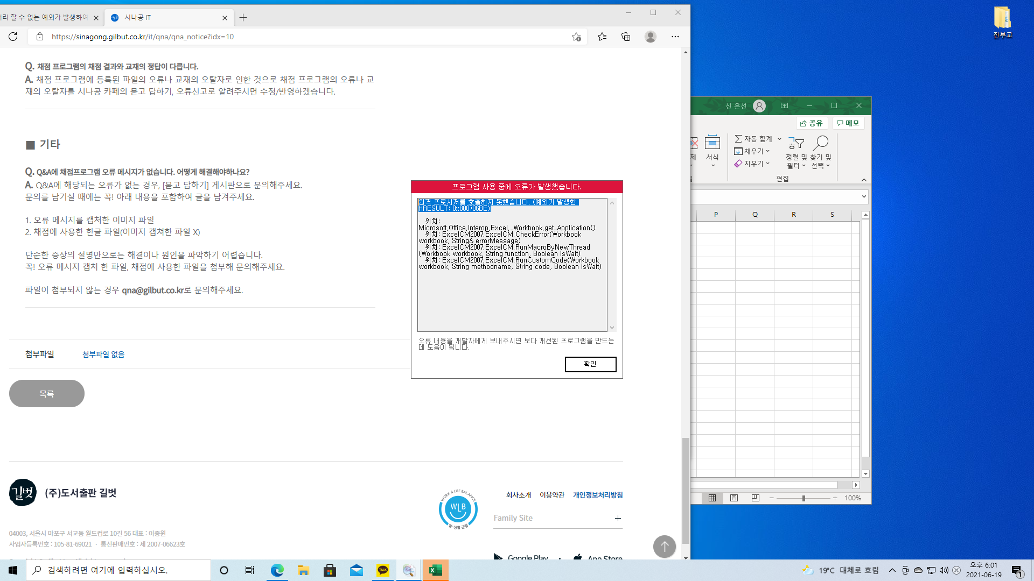Switch to Normal sheet view
Screen dimensions: 1034x581
[712, 498]
